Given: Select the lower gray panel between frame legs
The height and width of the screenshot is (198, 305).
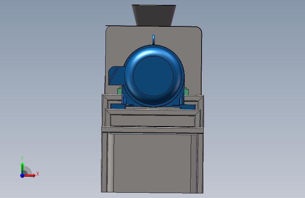Looking at the screenshot, I should pyautogui.click(x=152, y=163).
